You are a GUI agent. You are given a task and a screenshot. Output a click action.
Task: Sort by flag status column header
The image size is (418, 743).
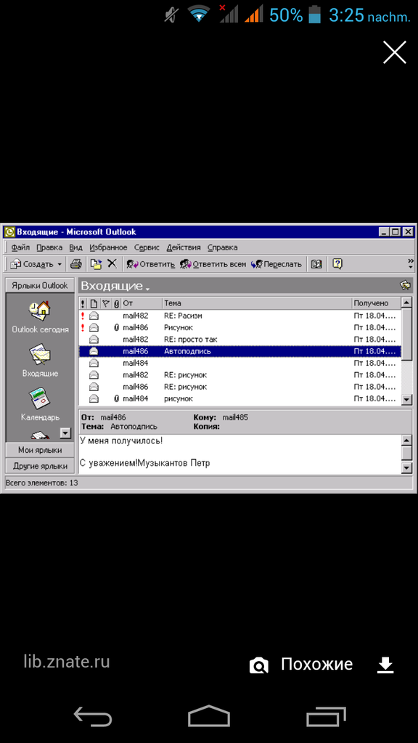[x=106, y=303]
